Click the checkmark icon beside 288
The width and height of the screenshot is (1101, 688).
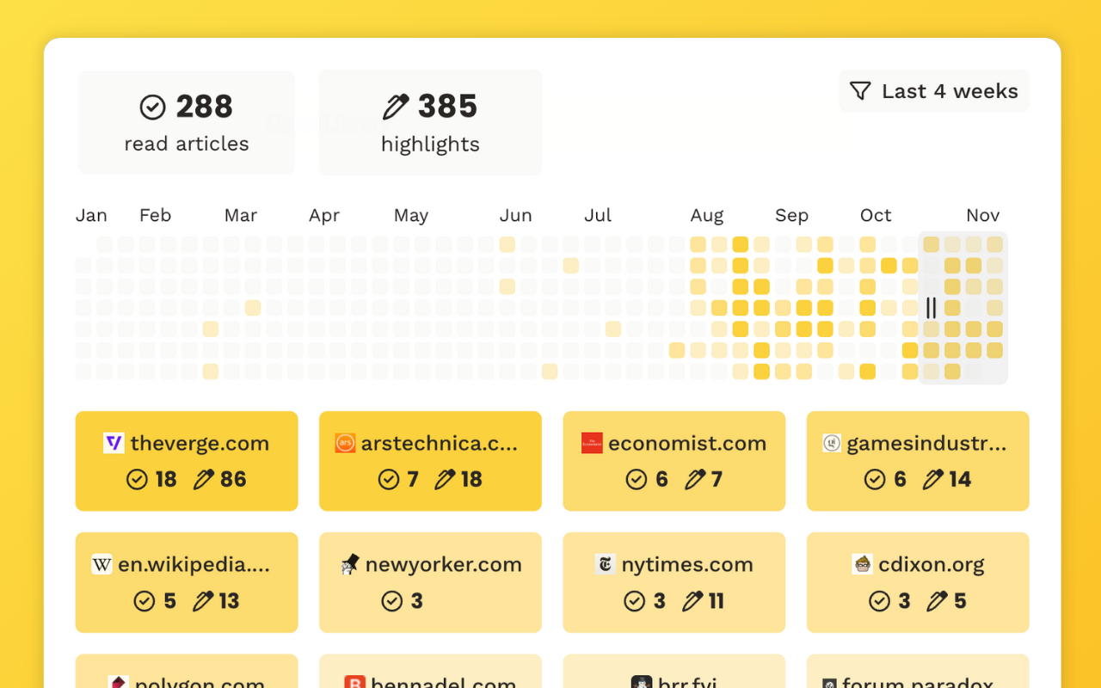[x=152, y=107]
